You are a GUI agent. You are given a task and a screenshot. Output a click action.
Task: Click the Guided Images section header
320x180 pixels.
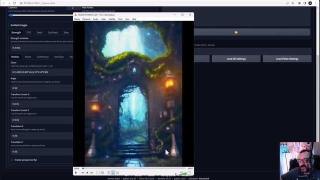pyautogui.click(x=19, y=25)
